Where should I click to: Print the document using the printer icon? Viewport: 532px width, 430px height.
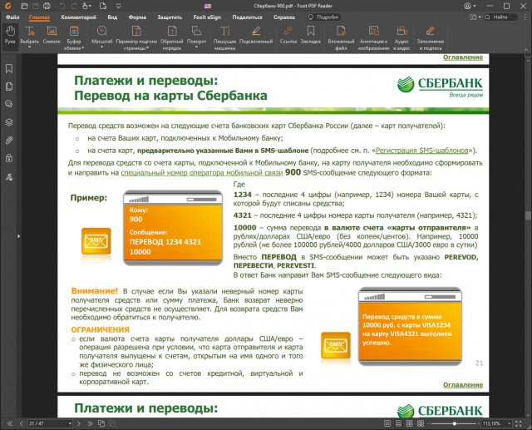[x=47, y=6]
